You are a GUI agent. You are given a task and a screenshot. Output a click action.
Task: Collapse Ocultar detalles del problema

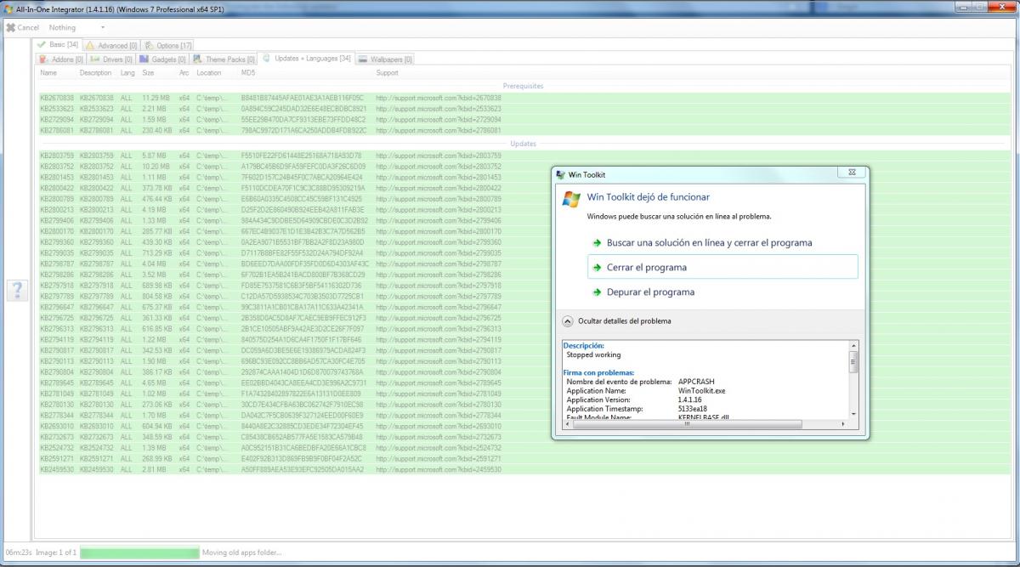(x=616, y=321)
